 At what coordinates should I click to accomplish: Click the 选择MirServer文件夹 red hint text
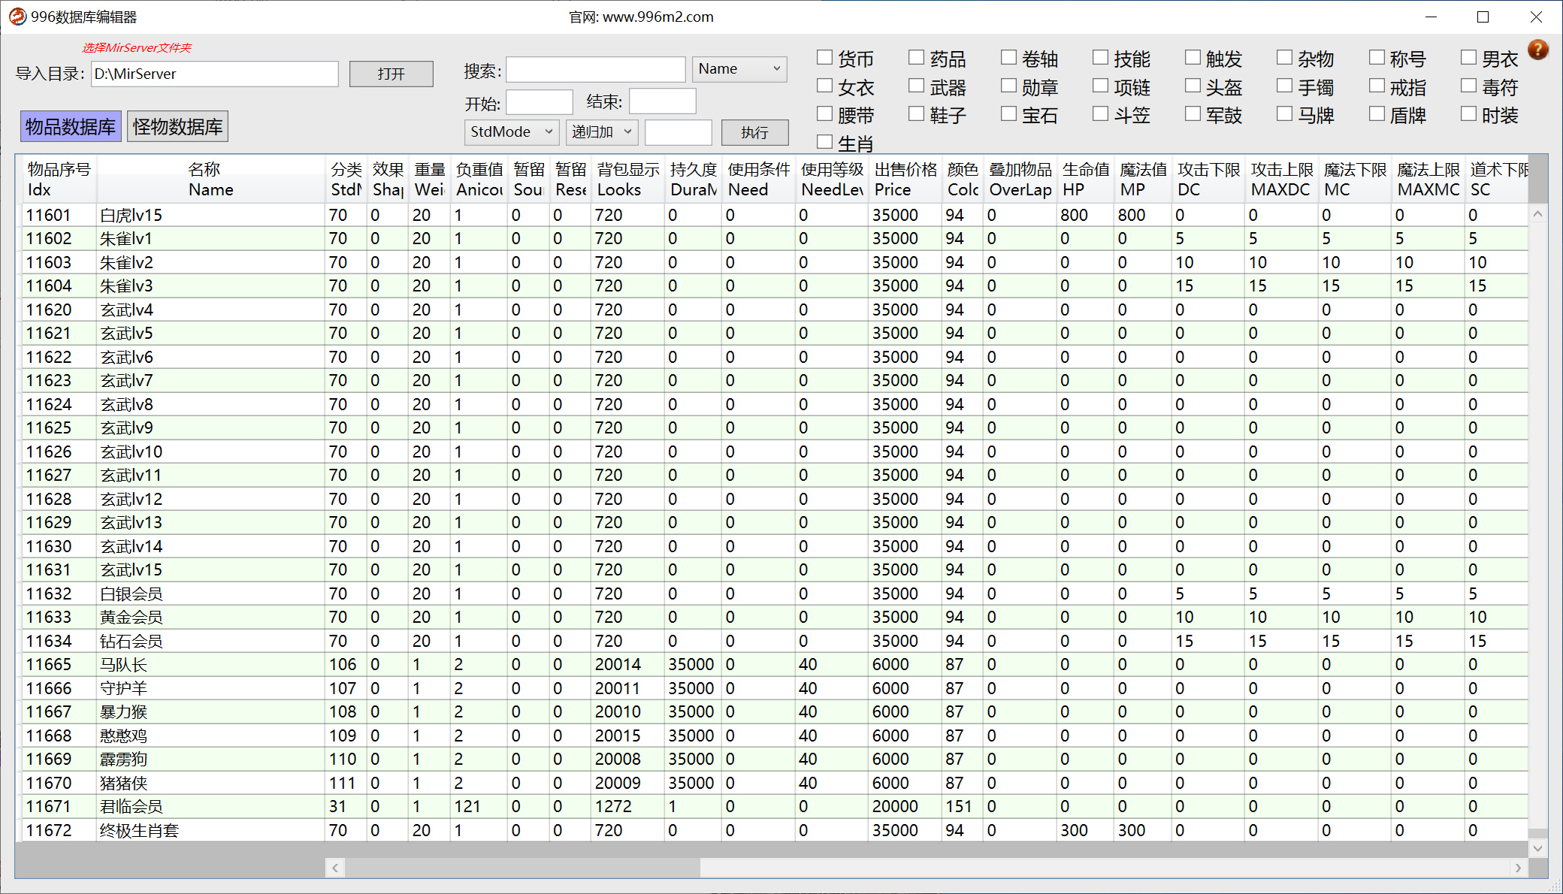tap(137, 47)
